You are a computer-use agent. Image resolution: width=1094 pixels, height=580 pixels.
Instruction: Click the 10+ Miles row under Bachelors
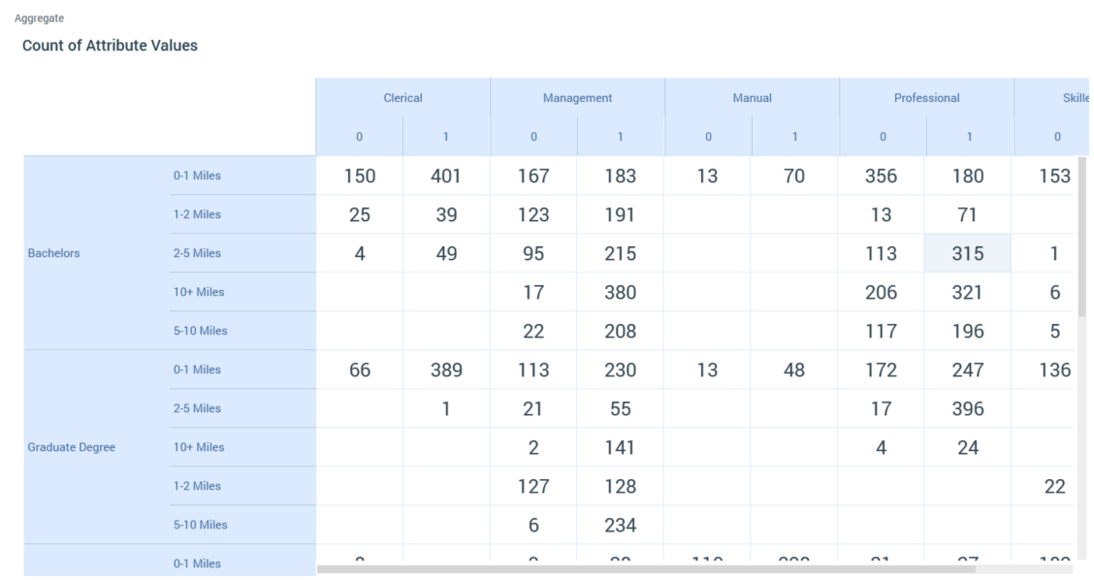pos(197,292)
